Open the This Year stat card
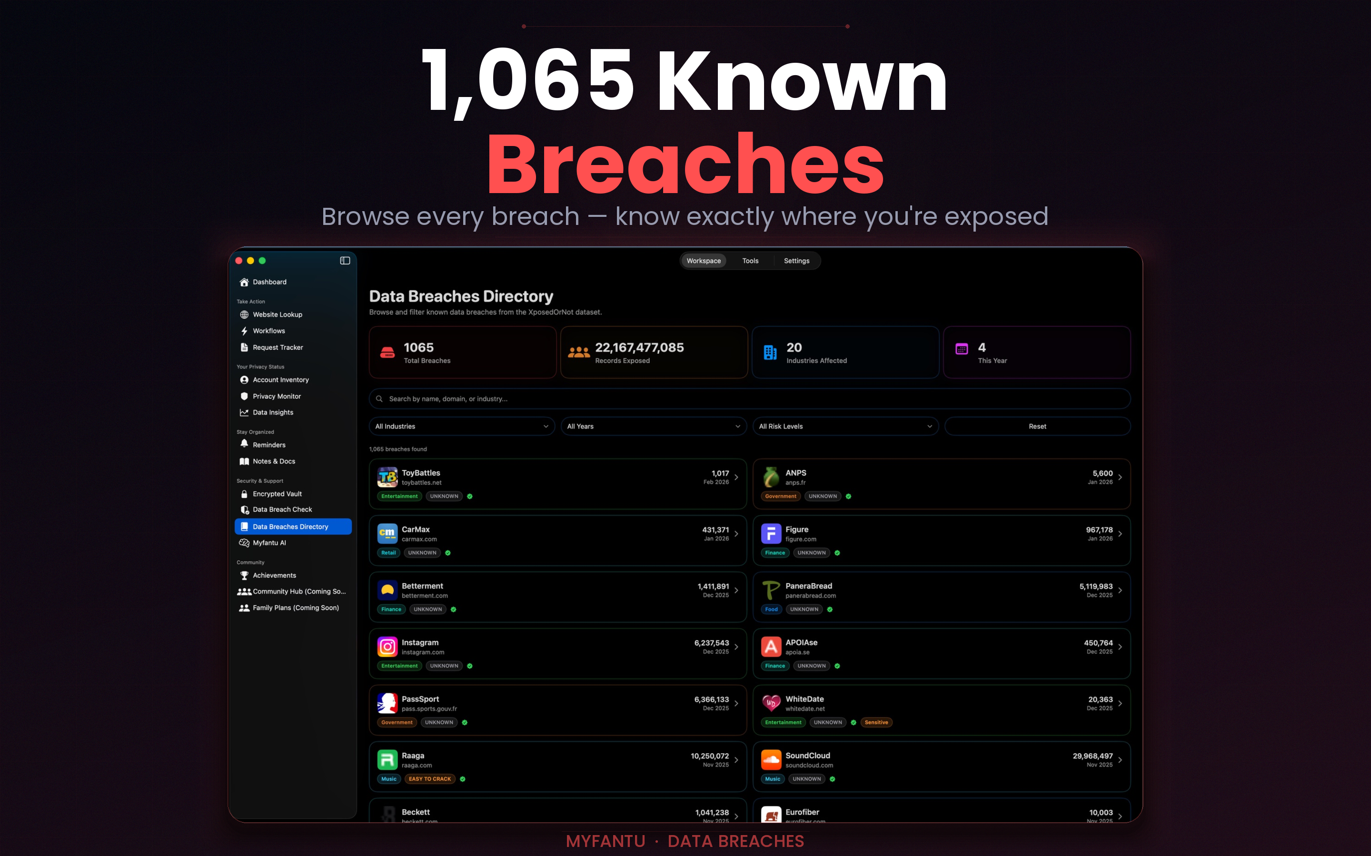The width and height of the screenshot is (1371, 856). pos(1037,352)
